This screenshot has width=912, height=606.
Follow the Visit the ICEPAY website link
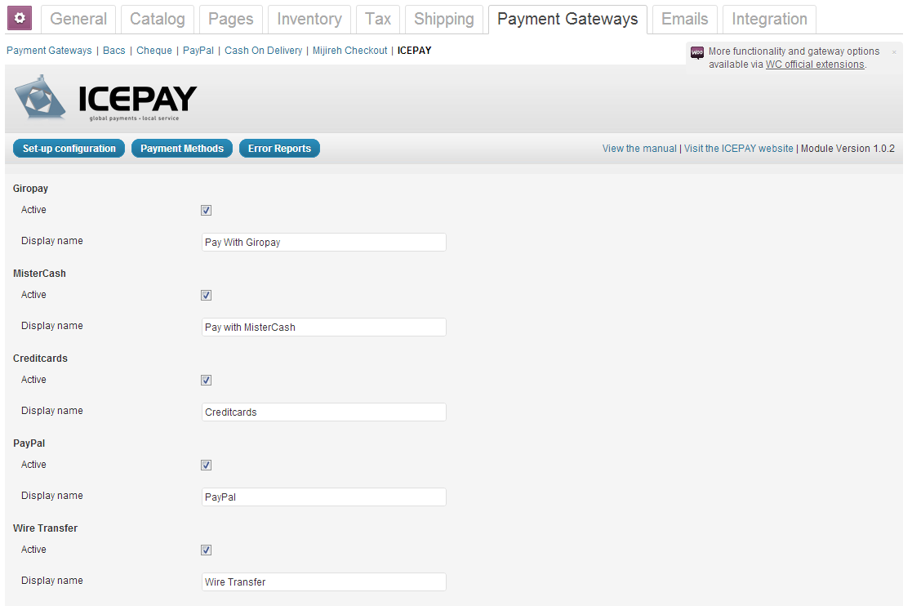pos(739,149)
